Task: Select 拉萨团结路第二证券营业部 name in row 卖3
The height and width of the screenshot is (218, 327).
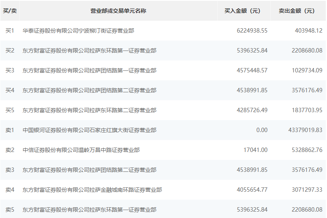Action: (x=90, y=170)
